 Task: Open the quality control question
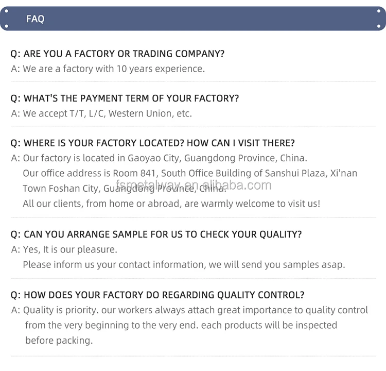(157, 295)
